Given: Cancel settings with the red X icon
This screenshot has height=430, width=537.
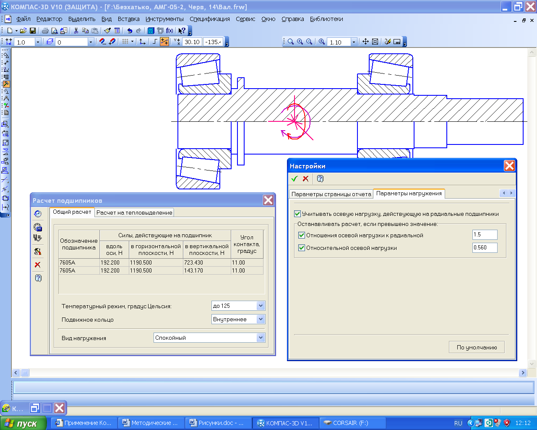Looking at the screenshot, I should [305, 178].
